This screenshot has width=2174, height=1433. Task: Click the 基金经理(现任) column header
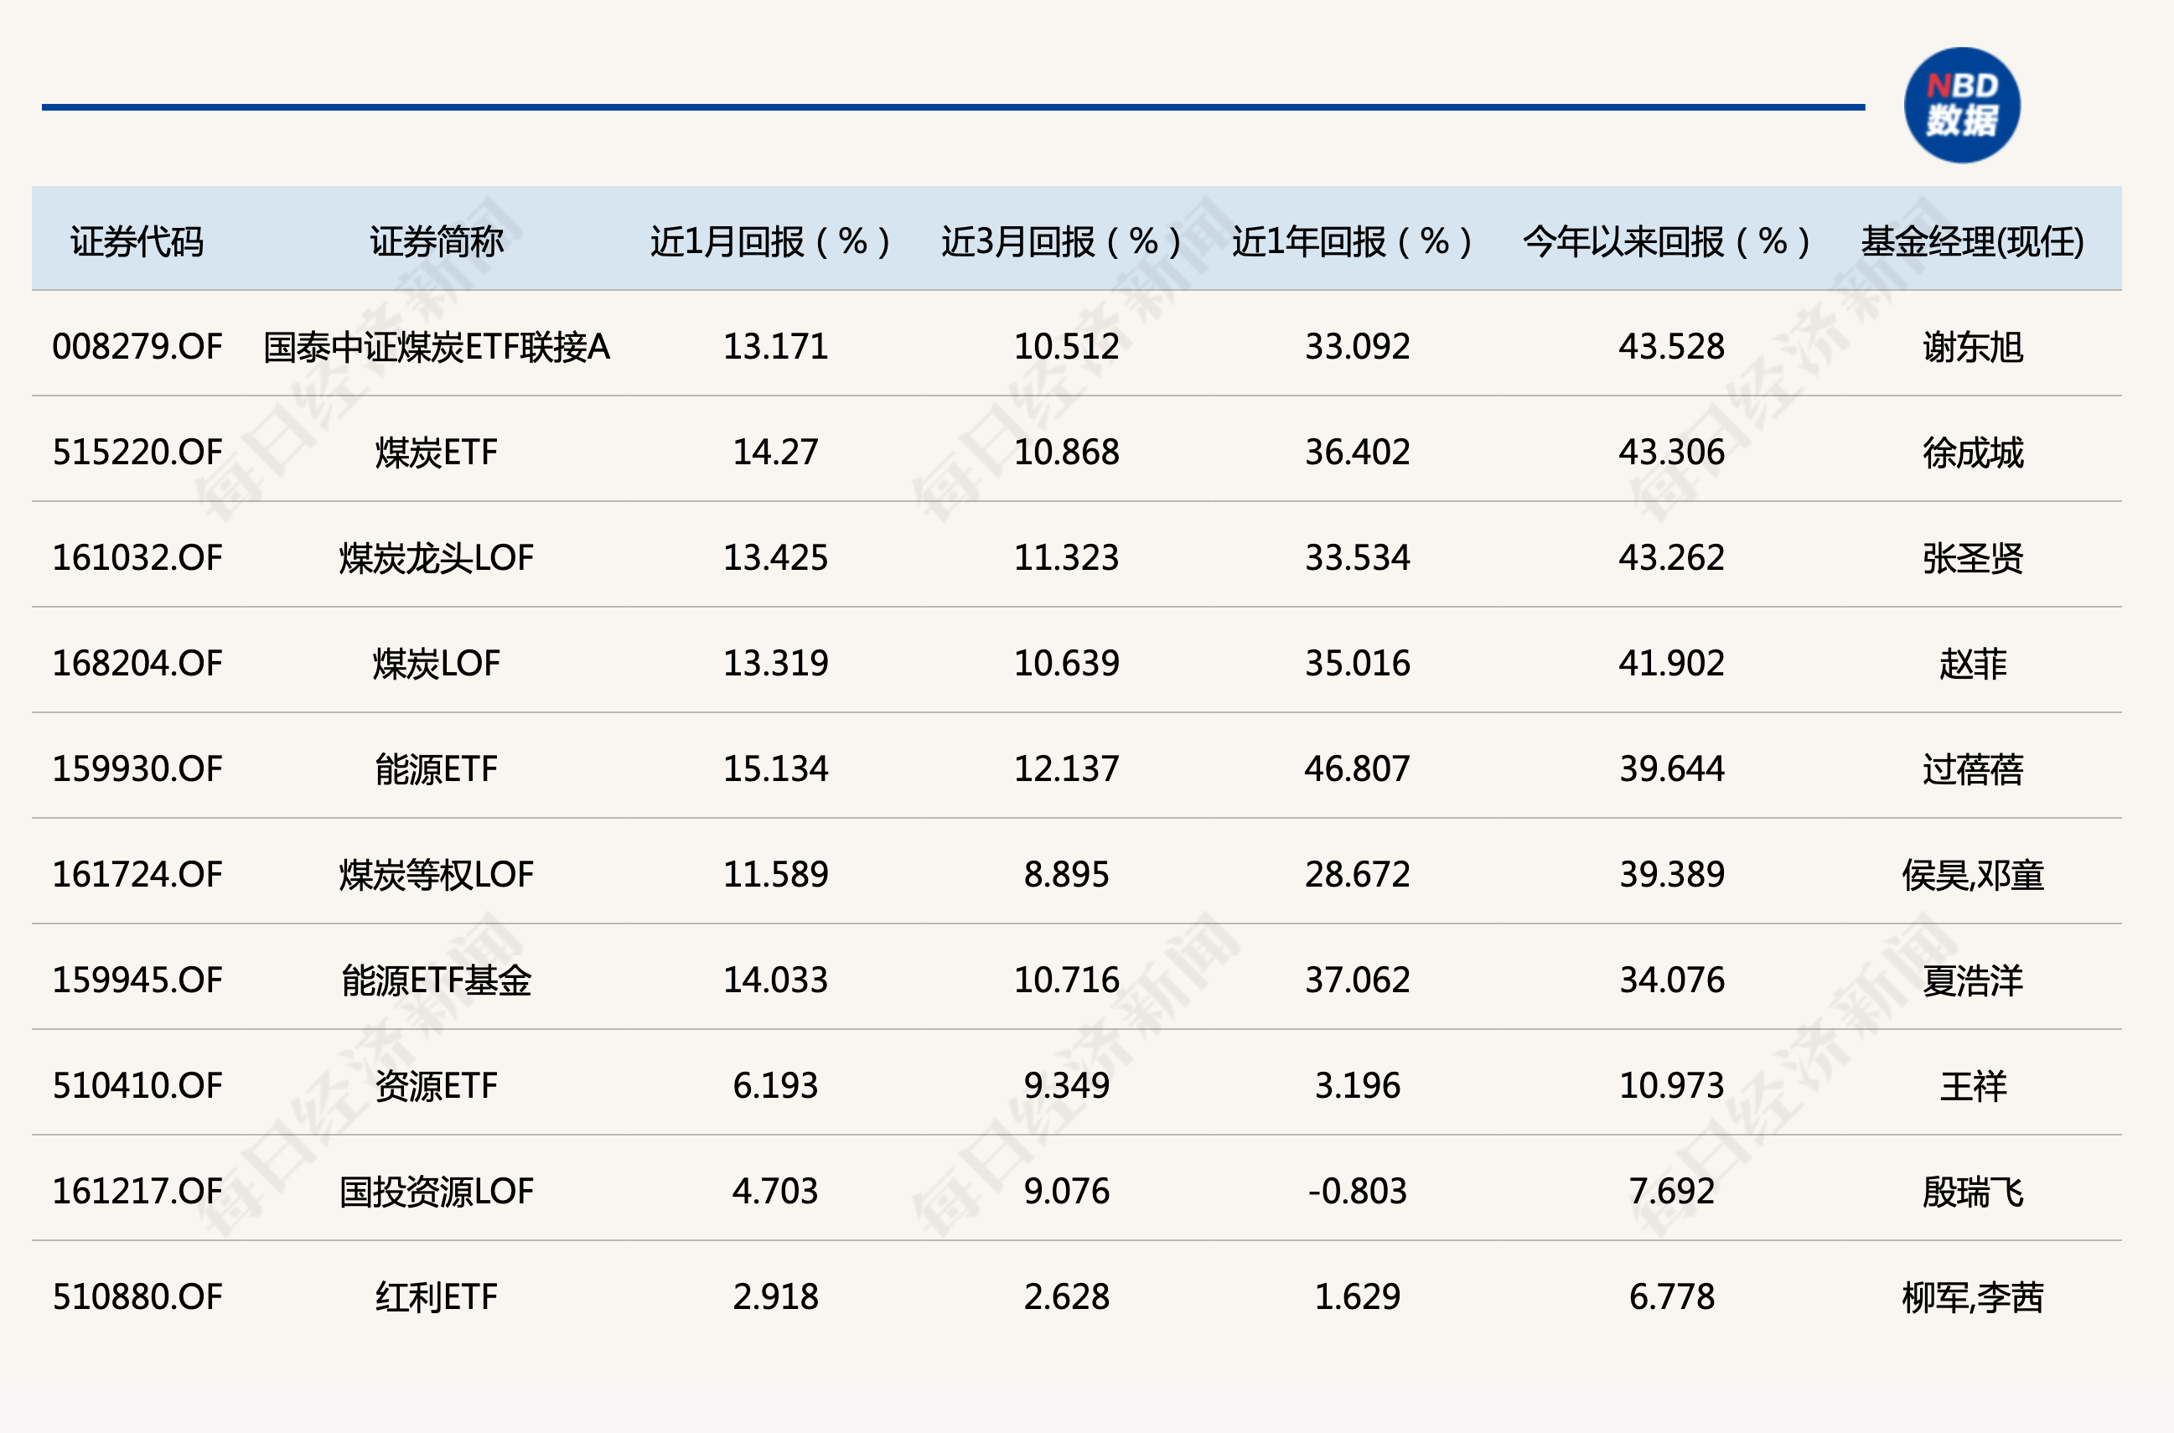(1972, 241)
